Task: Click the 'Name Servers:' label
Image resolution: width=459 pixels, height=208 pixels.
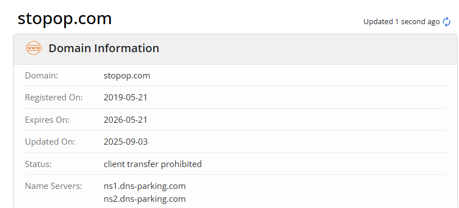Action: tap(54, 186)
